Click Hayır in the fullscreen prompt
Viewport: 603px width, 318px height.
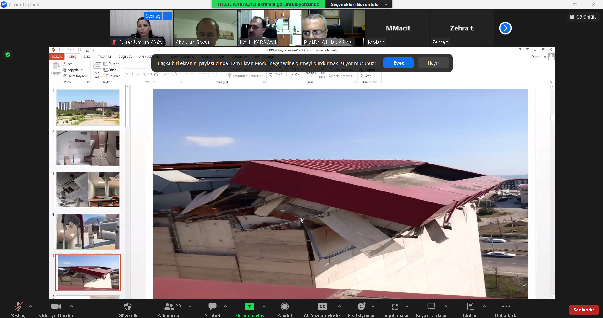(x=433, y=63)
